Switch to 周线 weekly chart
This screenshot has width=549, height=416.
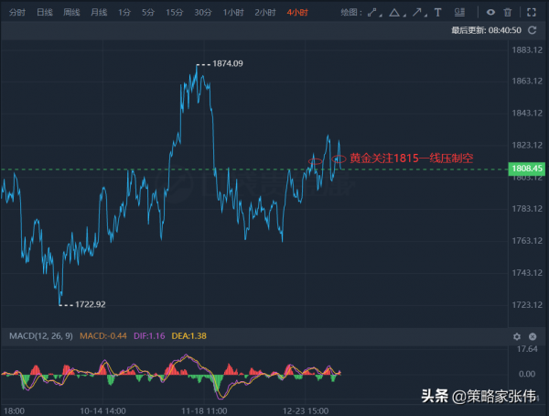pos(71,13)
